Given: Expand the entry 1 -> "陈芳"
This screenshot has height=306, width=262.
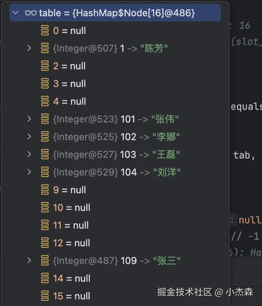Looking at the screenshot, I should pyautogui.click(x=29, y=48).
